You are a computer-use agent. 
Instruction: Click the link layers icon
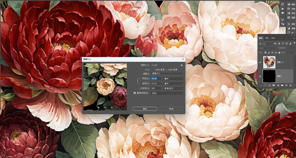click(265, 85)
